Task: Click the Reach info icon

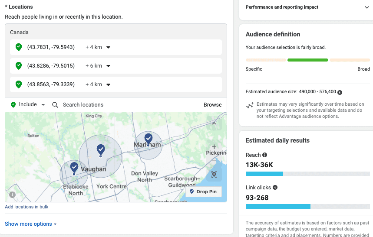Action: coord(264,155)
